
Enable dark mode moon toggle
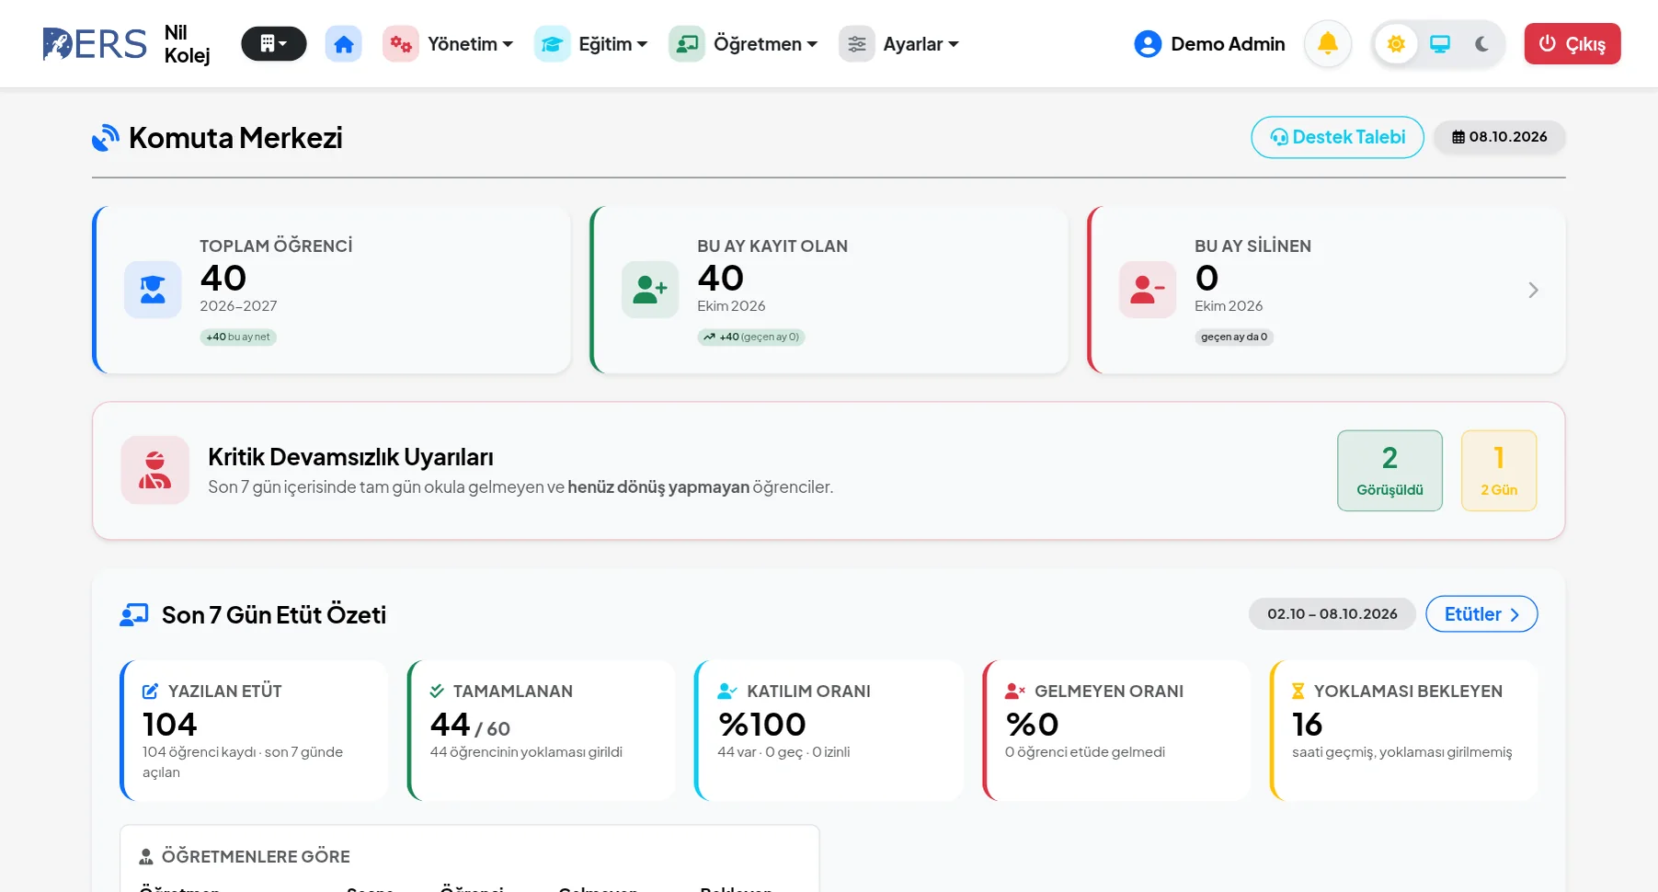(x=1481, y=44)
